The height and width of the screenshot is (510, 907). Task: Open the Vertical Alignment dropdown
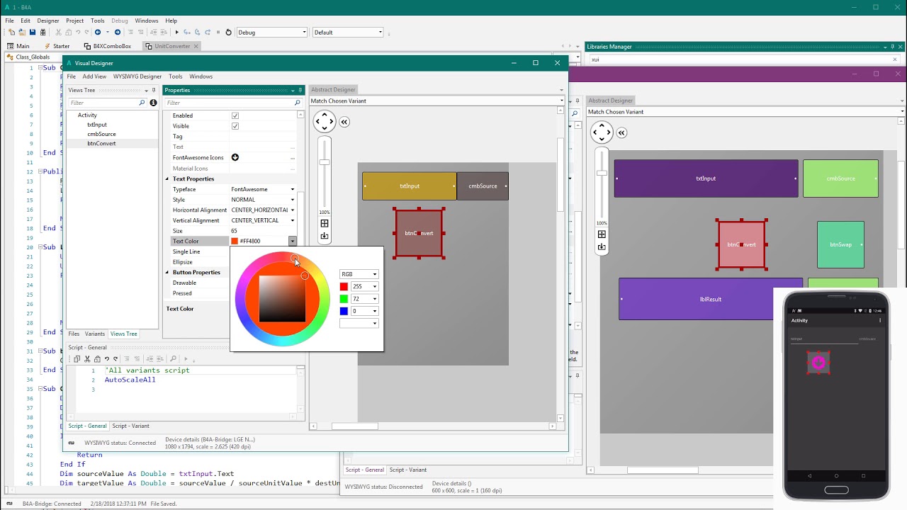[x=292, y=220]
